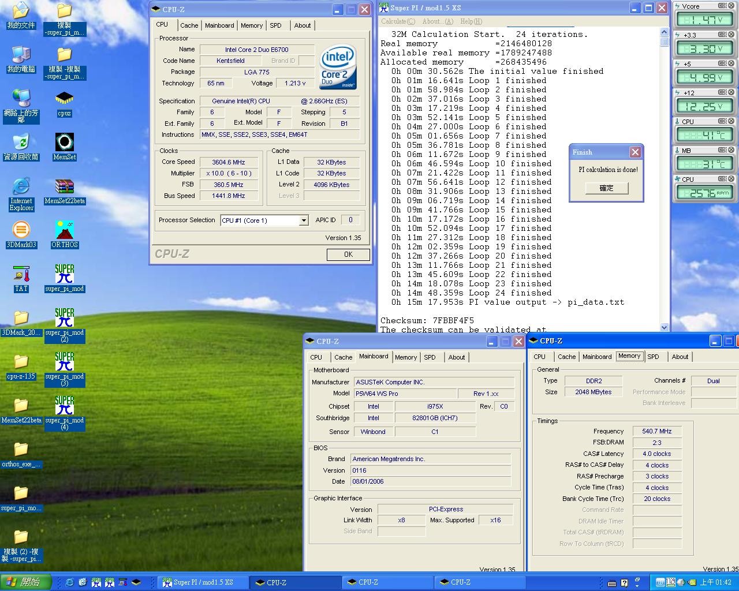Select the super_pi_mod (3) desktop icon

pos(64,370)
